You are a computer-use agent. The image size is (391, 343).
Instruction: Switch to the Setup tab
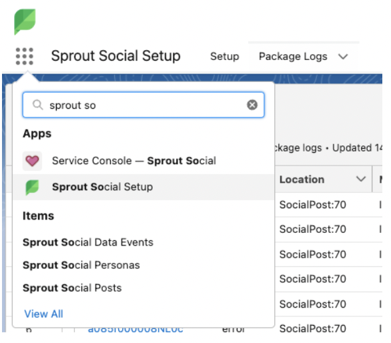pyautogui.click(x=224, y=56)
